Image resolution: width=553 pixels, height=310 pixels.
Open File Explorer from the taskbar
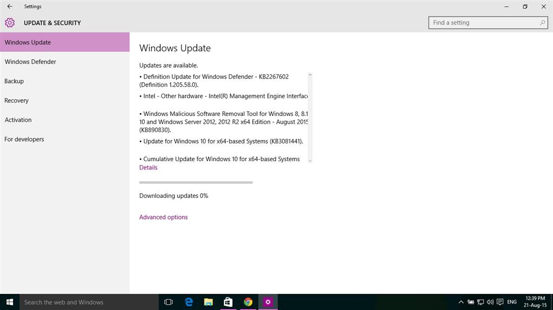tap(208, 302)
